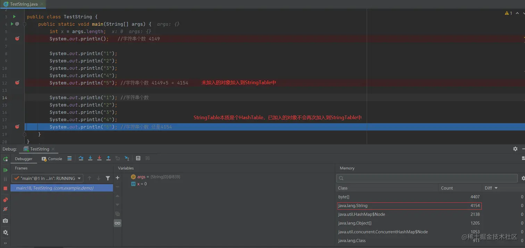Add a new watch with plus icon

117,178
